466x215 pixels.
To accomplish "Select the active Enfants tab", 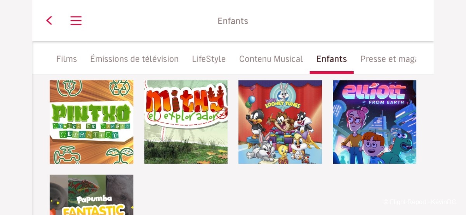I will [x=332, y=59].
